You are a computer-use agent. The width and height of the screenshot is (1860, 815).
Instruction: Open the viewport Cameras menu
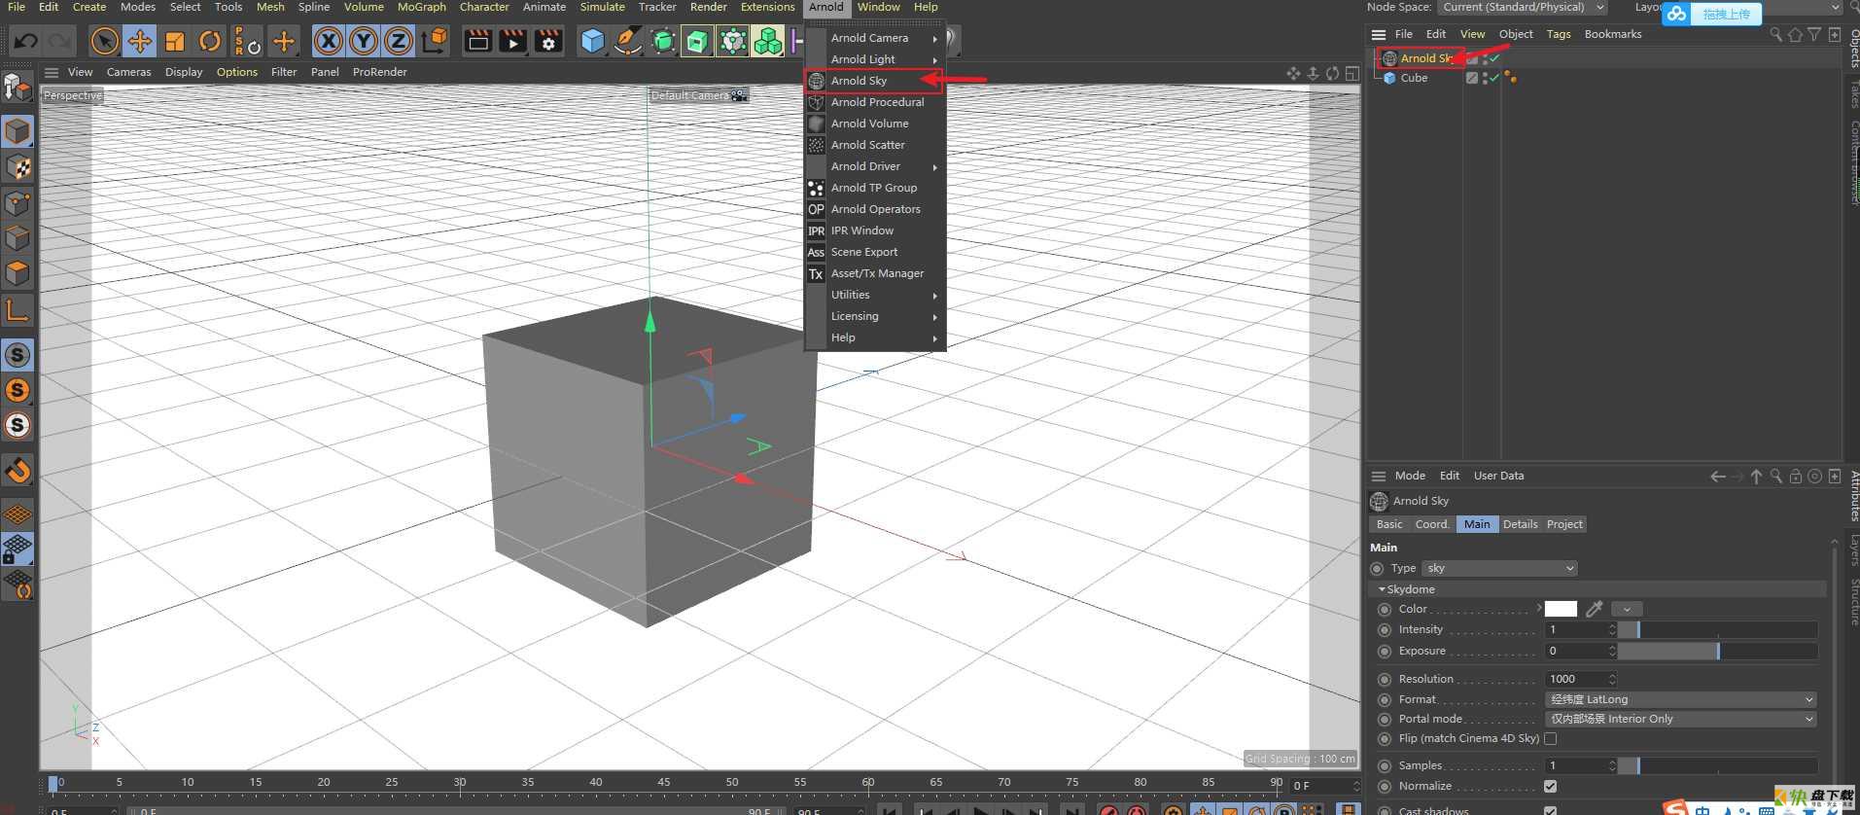pos(128,72)
